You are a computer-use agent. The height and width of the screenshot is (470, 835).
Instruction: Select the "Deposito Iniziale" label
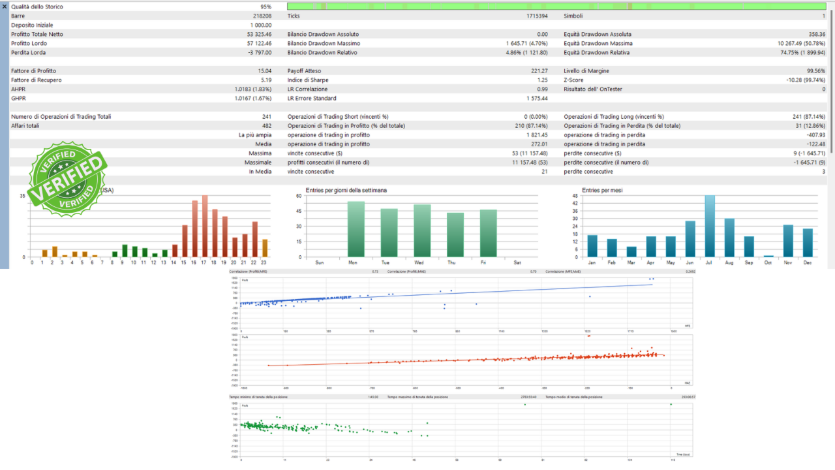point(33,25)
